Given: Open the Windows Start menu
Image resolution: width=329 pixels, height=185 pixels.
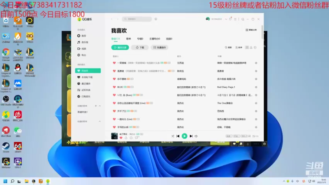Looking at the screenshot, I should (x=5, y=181).
